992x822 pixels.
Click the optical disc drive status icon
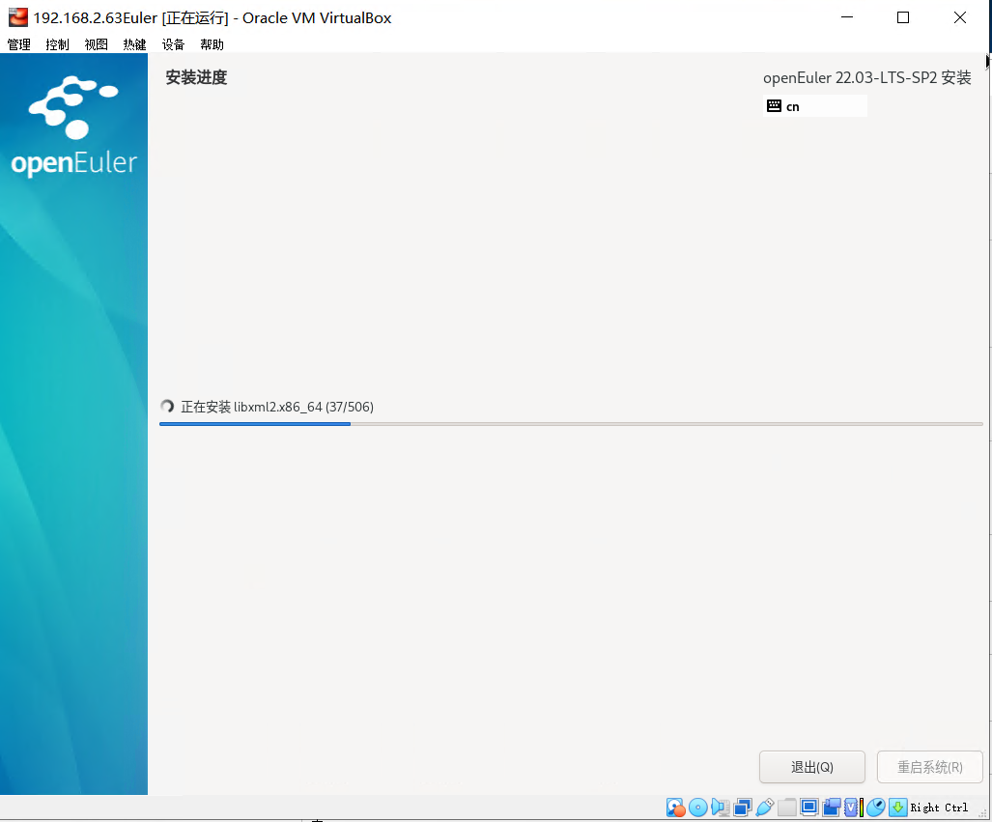698,808
